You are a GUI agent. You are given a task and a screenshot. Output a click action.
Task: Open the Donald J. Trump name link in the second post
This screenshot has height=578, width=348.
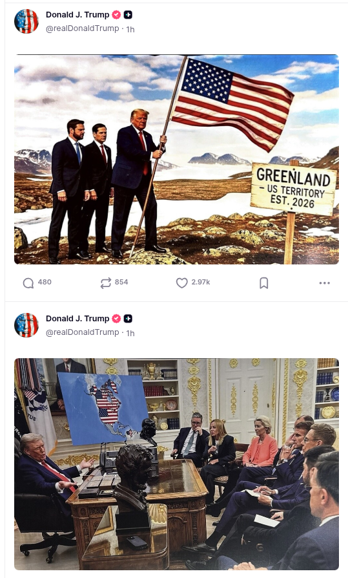pos(77,319)
